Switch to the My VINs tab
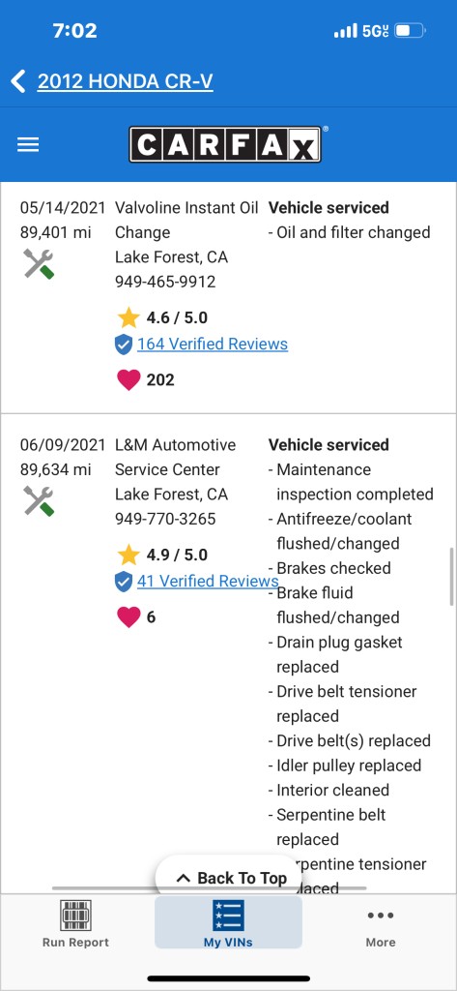The height and width of the screenshot is (991, 457). click(x=228, y=922)
